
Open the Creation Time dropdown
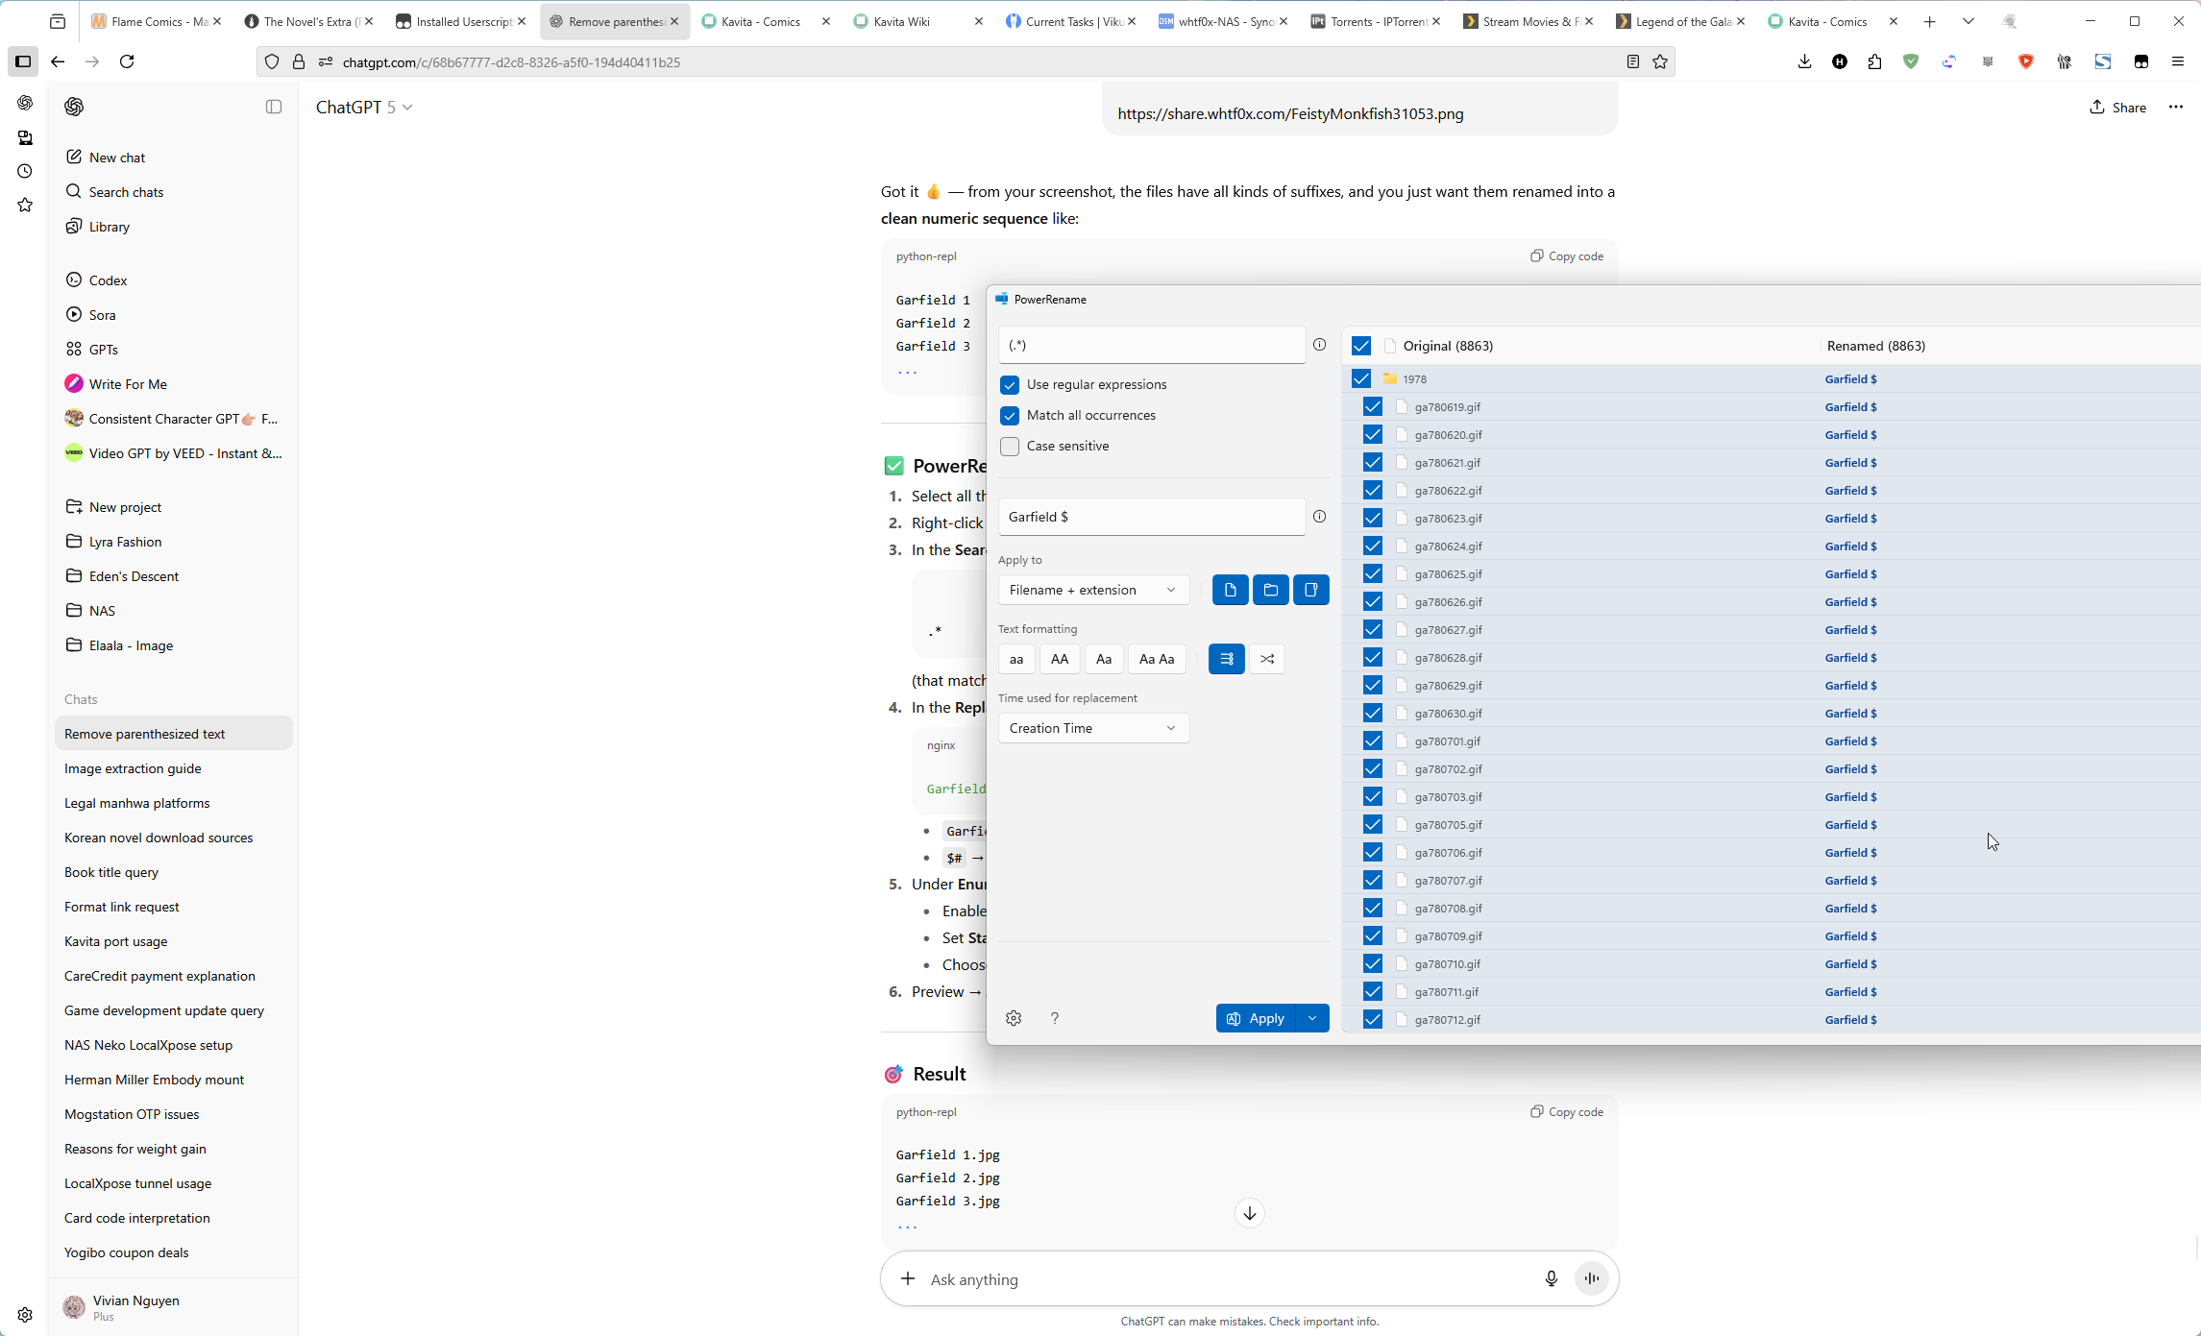[1092, 728]
